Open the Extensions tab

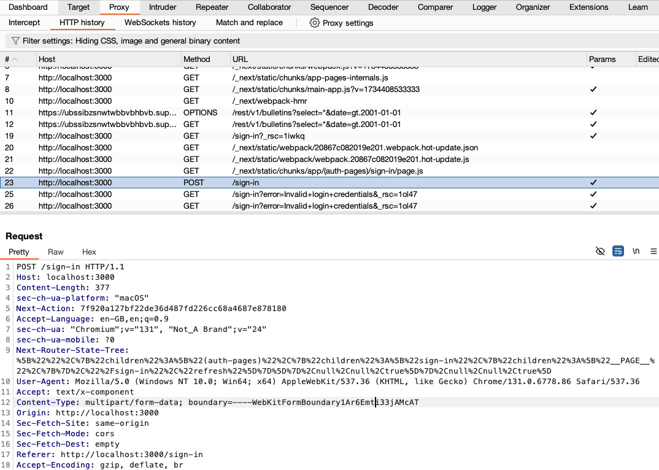(588, 7)
